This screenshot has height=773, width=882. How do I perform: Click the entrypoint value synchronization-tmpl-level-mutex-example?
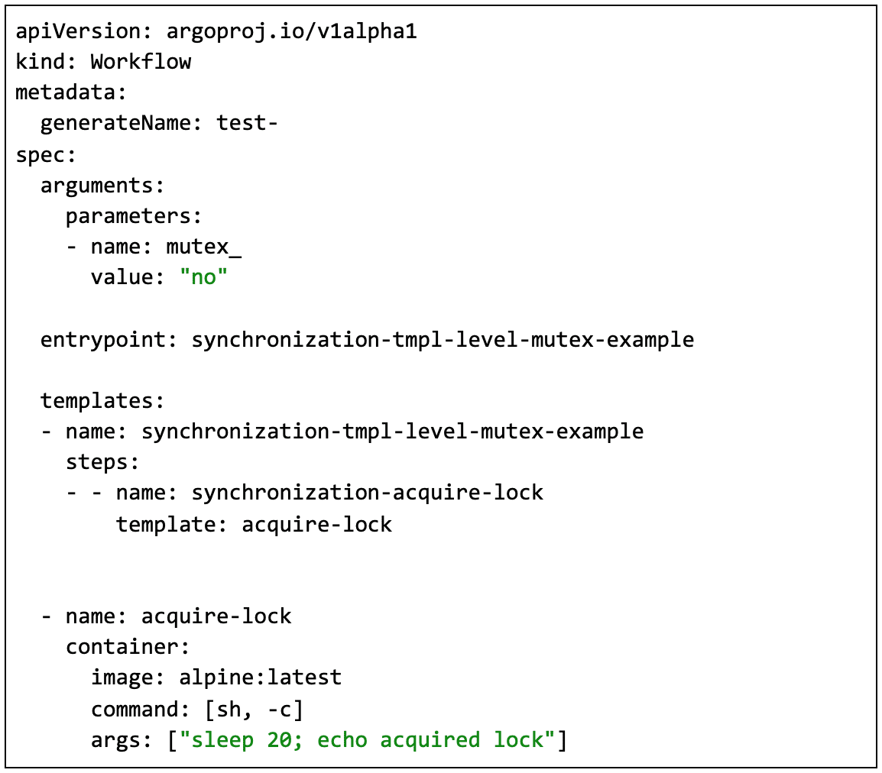(443, 339)
